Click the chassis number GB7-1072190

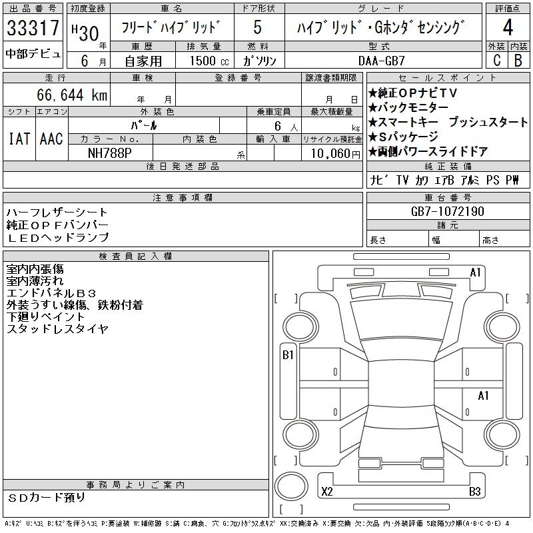pos(448,211)
